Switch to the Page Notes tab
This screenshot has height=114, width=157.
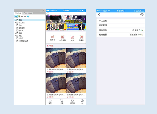(28, 13)
